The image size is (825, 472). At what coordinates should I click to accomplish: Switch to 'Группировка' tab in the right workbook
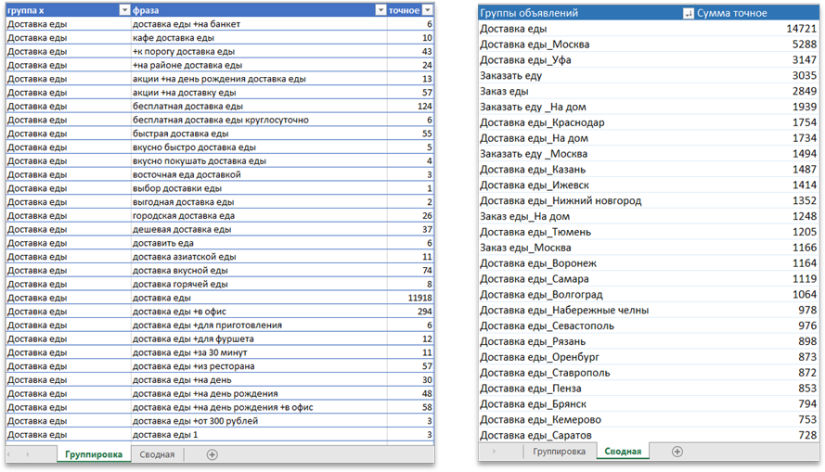point(559,452)
